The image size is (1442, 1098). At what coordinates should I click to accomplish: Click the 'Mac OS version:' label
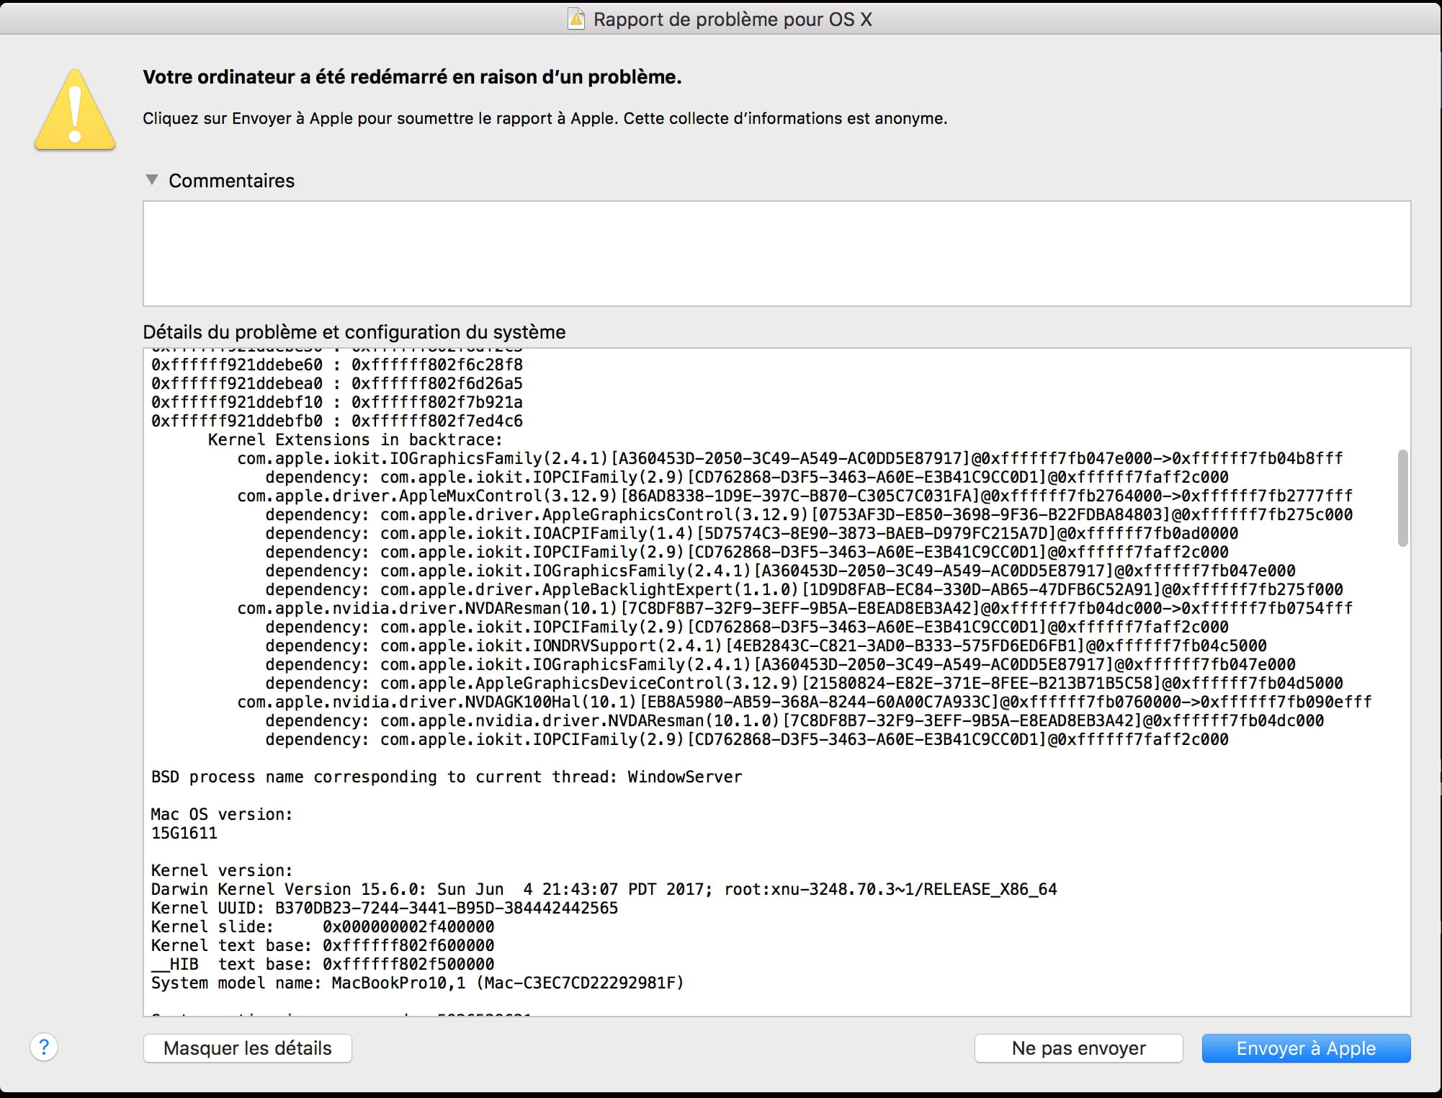tap(222, 814)
